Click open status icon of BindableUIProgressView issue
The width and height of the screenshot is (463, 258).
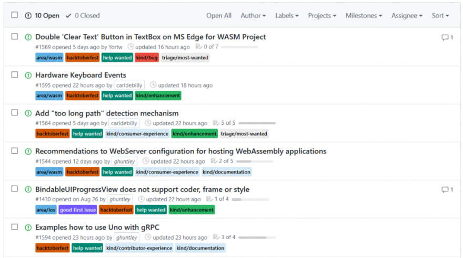click(x=28, y=189)
